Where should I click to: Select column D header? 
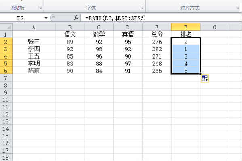click(x=128, y=27)
